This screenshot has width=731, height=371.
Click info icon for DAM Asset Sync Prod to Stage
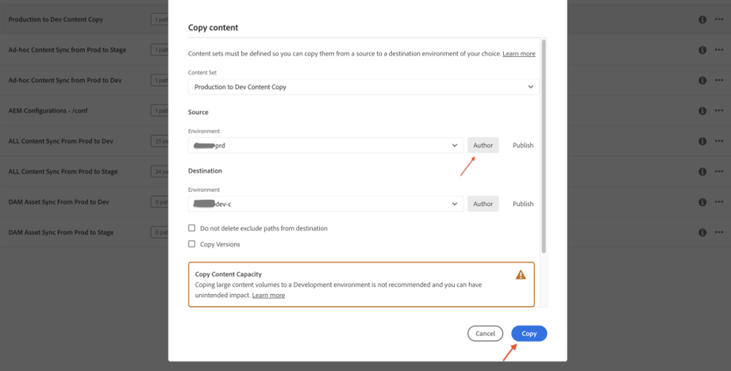click(702, 232)
